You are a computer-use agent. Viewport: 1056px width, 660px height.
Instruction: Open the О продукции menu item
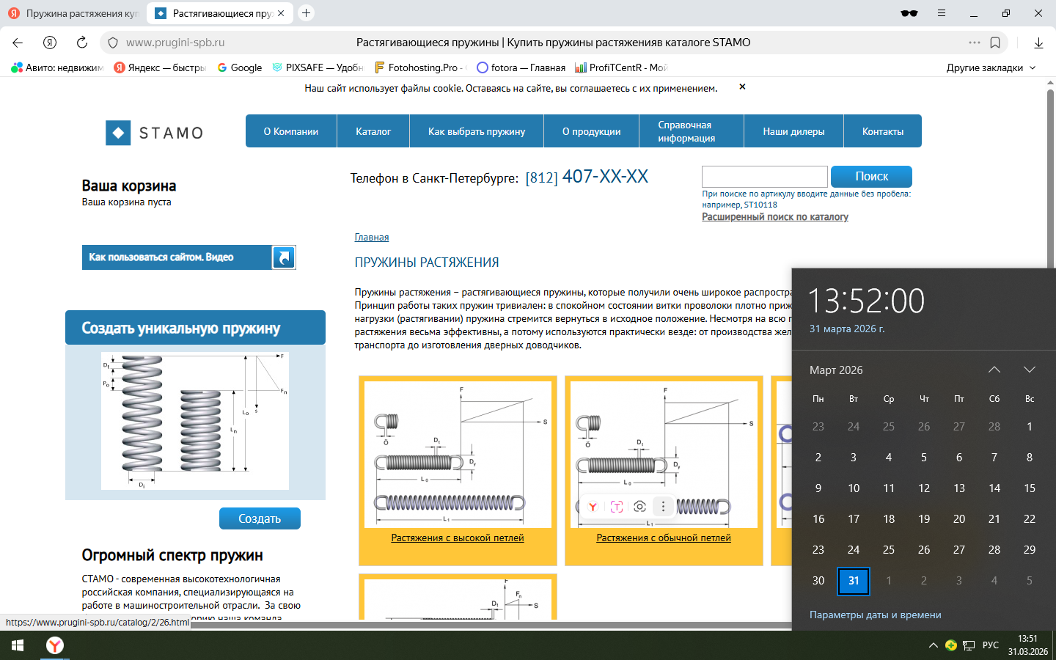[592, 131]
